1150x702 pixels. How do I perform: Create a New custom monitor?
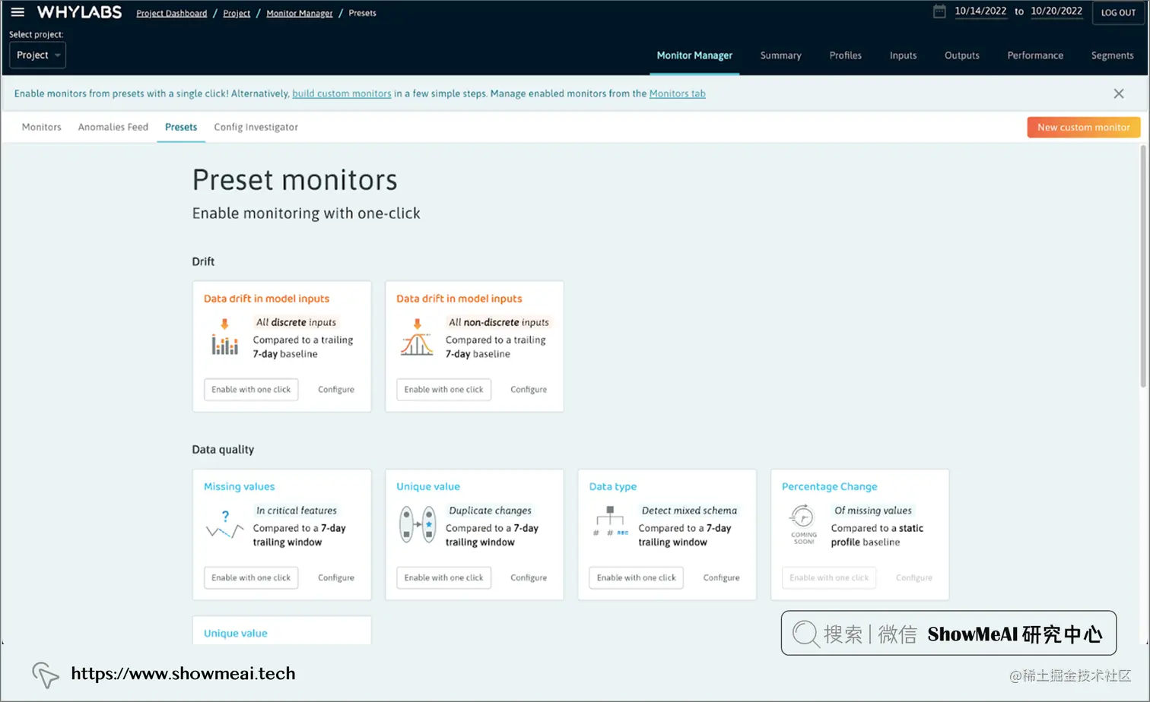tap(1083, 127)
